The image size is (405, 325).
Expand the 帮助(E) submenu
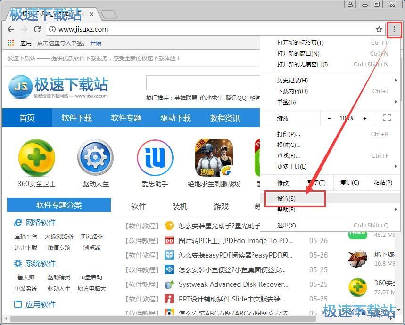pyautogui.click(x=330, y=210)
